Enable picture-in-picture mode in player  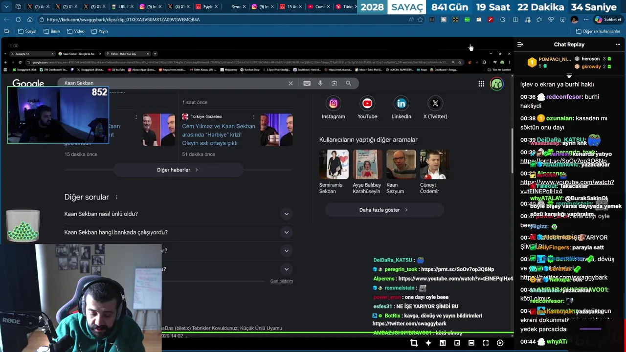(x=457, y=343)
